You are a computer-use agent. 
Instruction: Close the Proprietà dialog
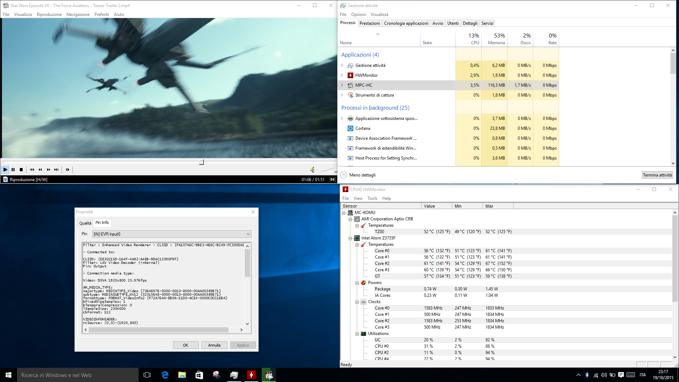253,212
